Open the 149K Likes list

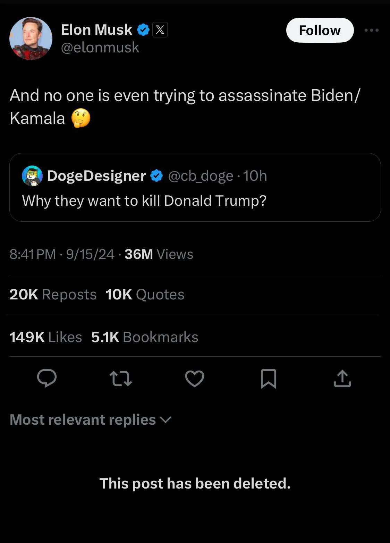[45, 337]
